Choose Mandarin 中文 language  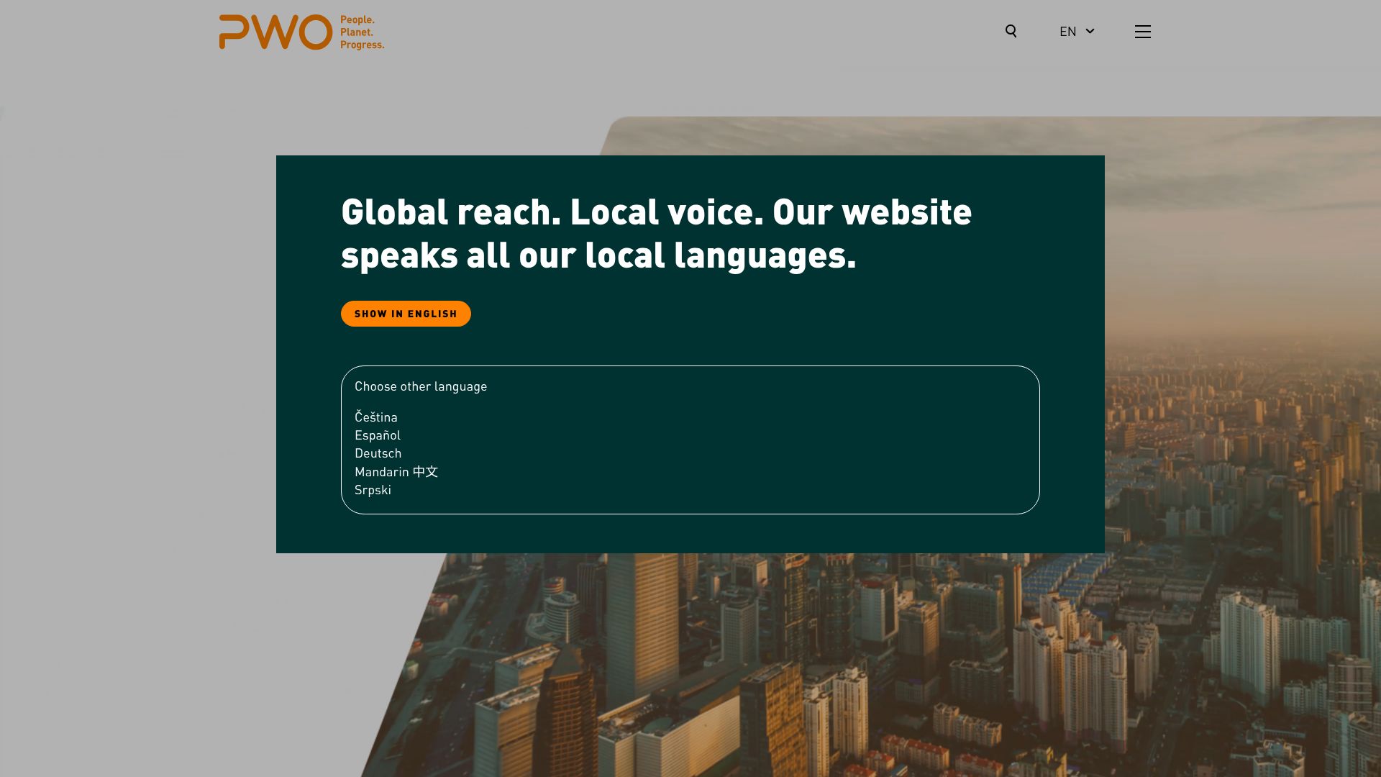[x=396, y=472]
